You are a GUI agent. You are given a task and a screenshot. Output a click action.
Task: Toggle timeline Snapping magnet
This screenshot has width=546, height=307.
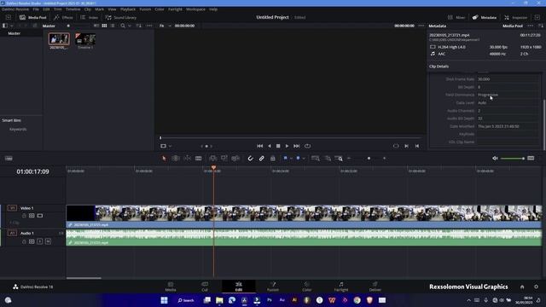[x=250, y=159]
